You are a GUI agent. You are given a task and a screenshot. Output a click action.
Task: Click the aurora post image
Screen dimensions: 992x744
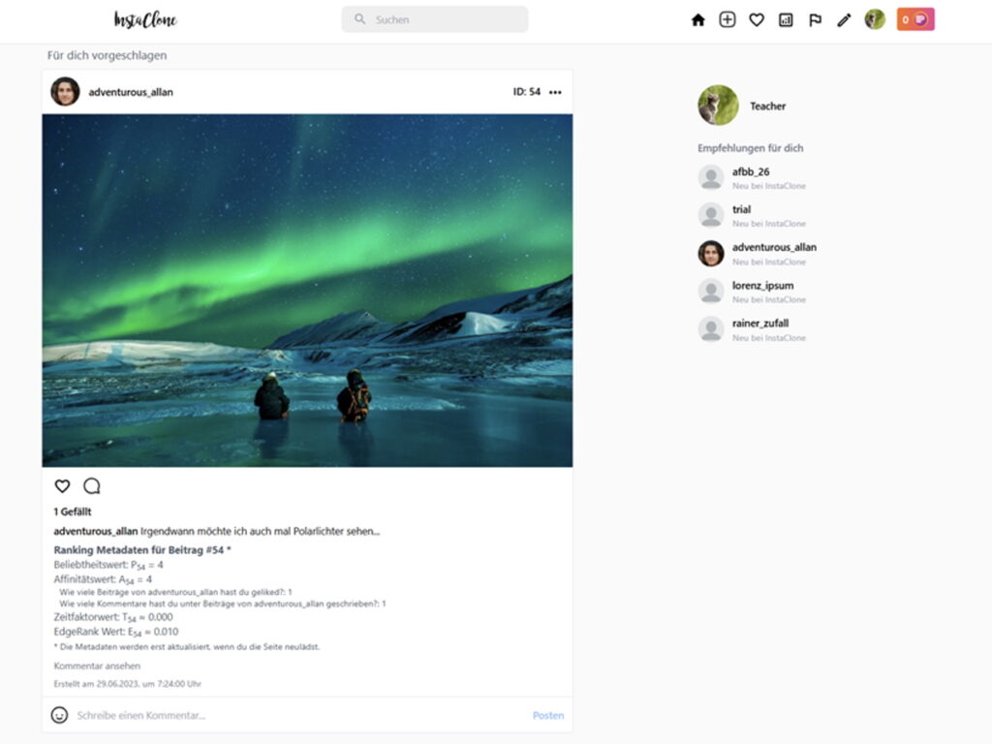pyautogui.click(x=307, y=291)
